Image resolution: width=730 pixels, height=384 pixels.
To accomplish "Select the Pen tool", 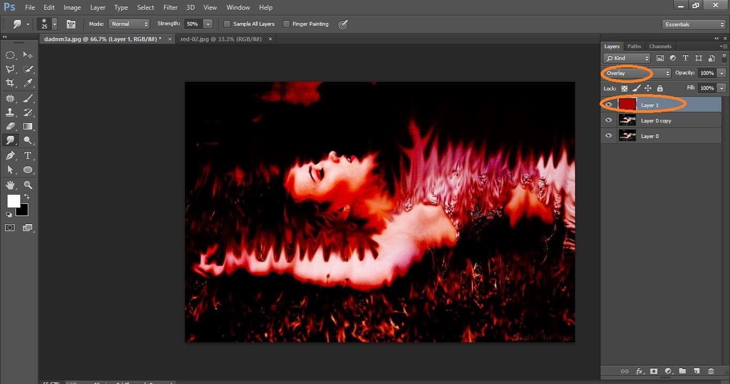I will tap(10, 156).
